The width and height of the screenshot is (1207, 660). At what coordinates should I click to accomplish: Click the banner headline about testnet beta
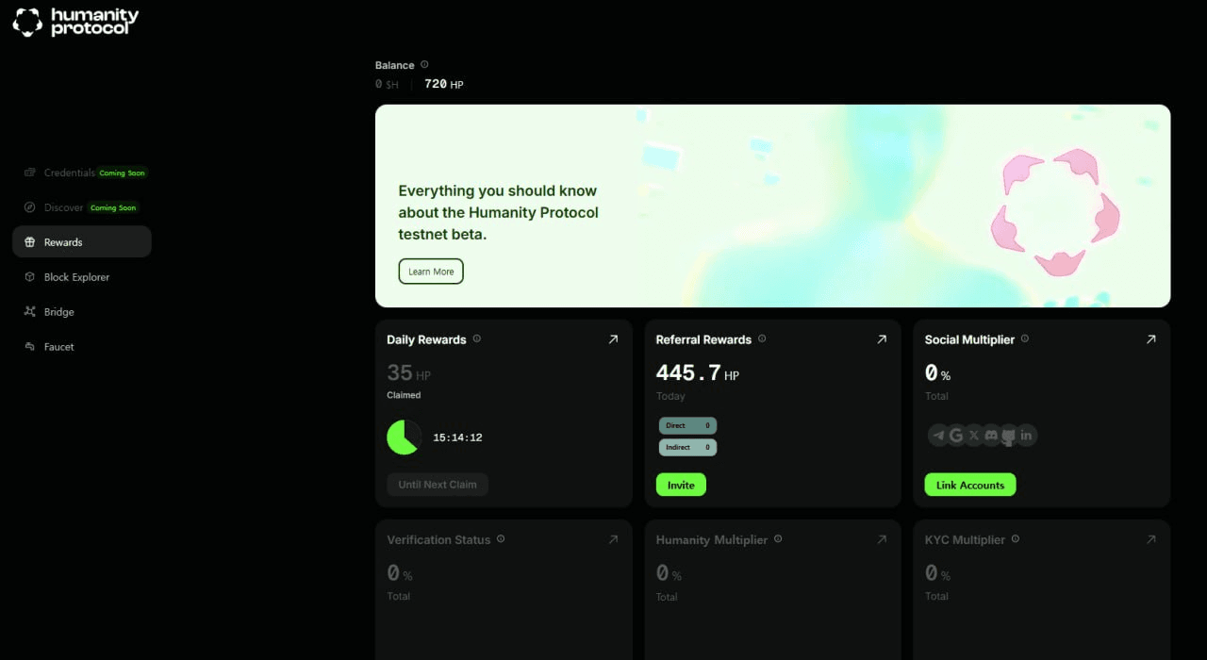pos(498,212)
